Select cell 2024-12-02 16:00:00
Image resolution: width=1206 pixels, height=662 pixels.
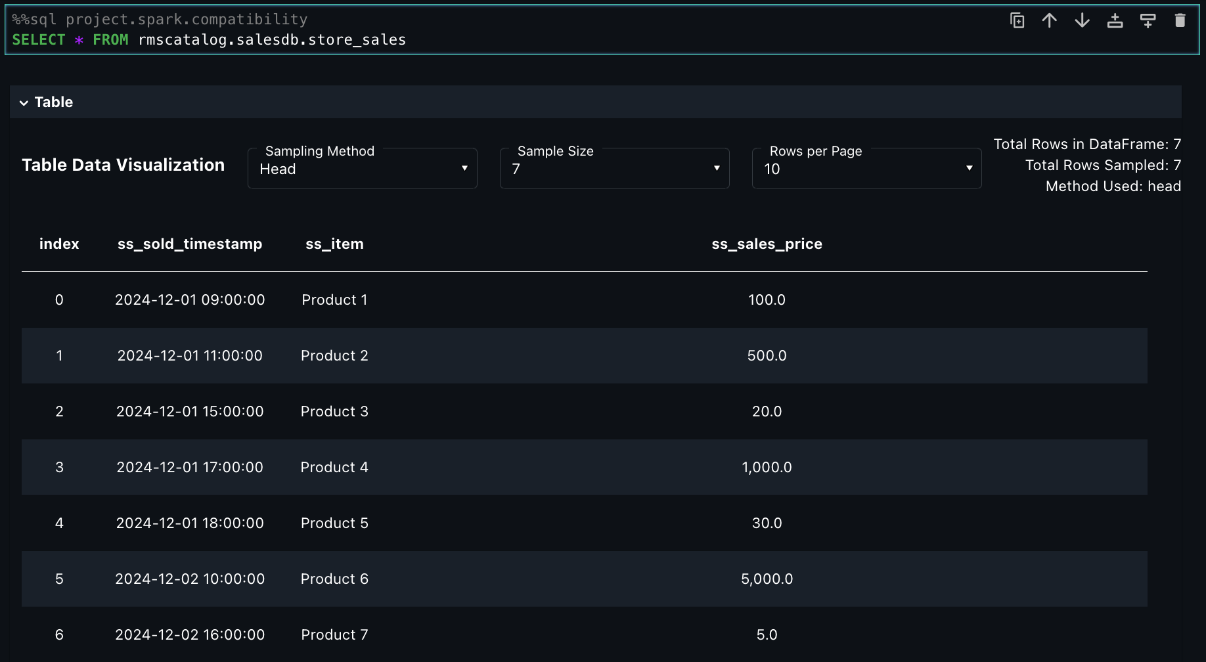click(190, 634)
